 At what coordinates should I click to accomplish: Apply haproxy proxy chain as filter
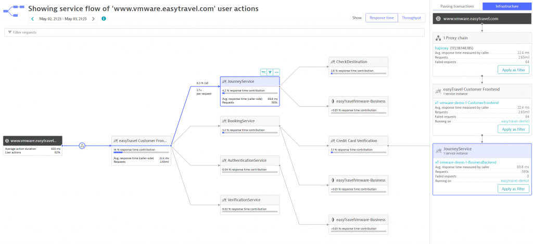(x=513, y=70)
